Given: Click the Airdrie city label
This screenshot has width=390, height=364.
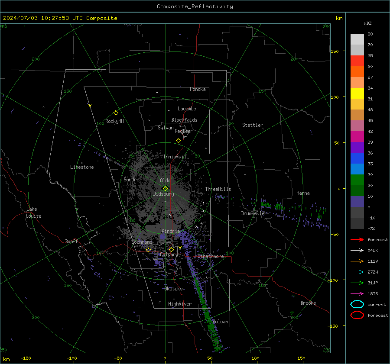Looking at the screenshot, I should tap(171, 231).
